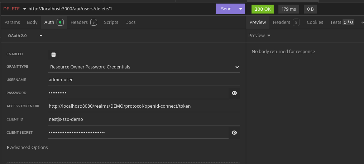
Task: Click 'No body returned for response' text
Action: (x=283, y=51)
